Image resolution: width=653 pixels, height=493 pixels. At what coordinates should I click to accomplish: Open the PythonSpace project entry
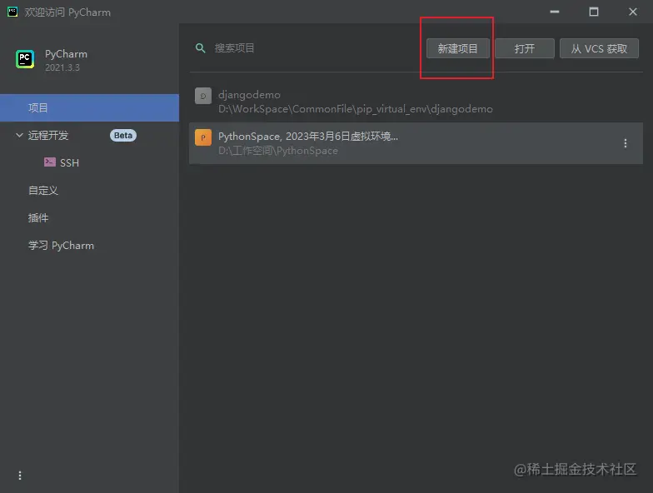point(416,143)
